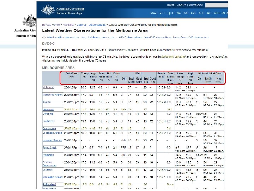The height and width of the screenshot is (191, 254).
Task: Select VIC in the state navigation bar
Action: (x=162, y=13)
